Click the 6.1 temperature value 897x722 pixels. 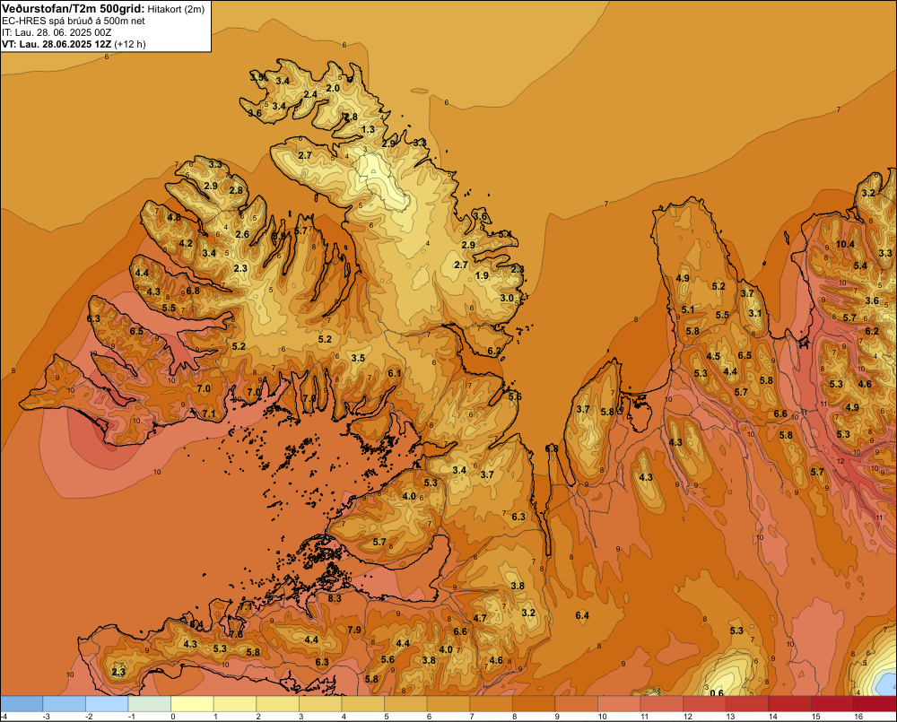pos(395,373)
